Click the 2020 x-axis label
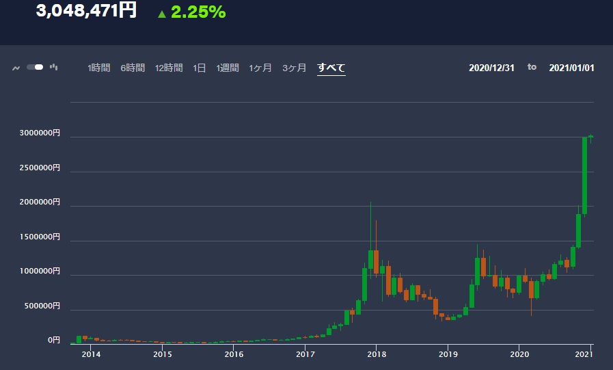Screen dimensions: 613x370 point(519,354)
